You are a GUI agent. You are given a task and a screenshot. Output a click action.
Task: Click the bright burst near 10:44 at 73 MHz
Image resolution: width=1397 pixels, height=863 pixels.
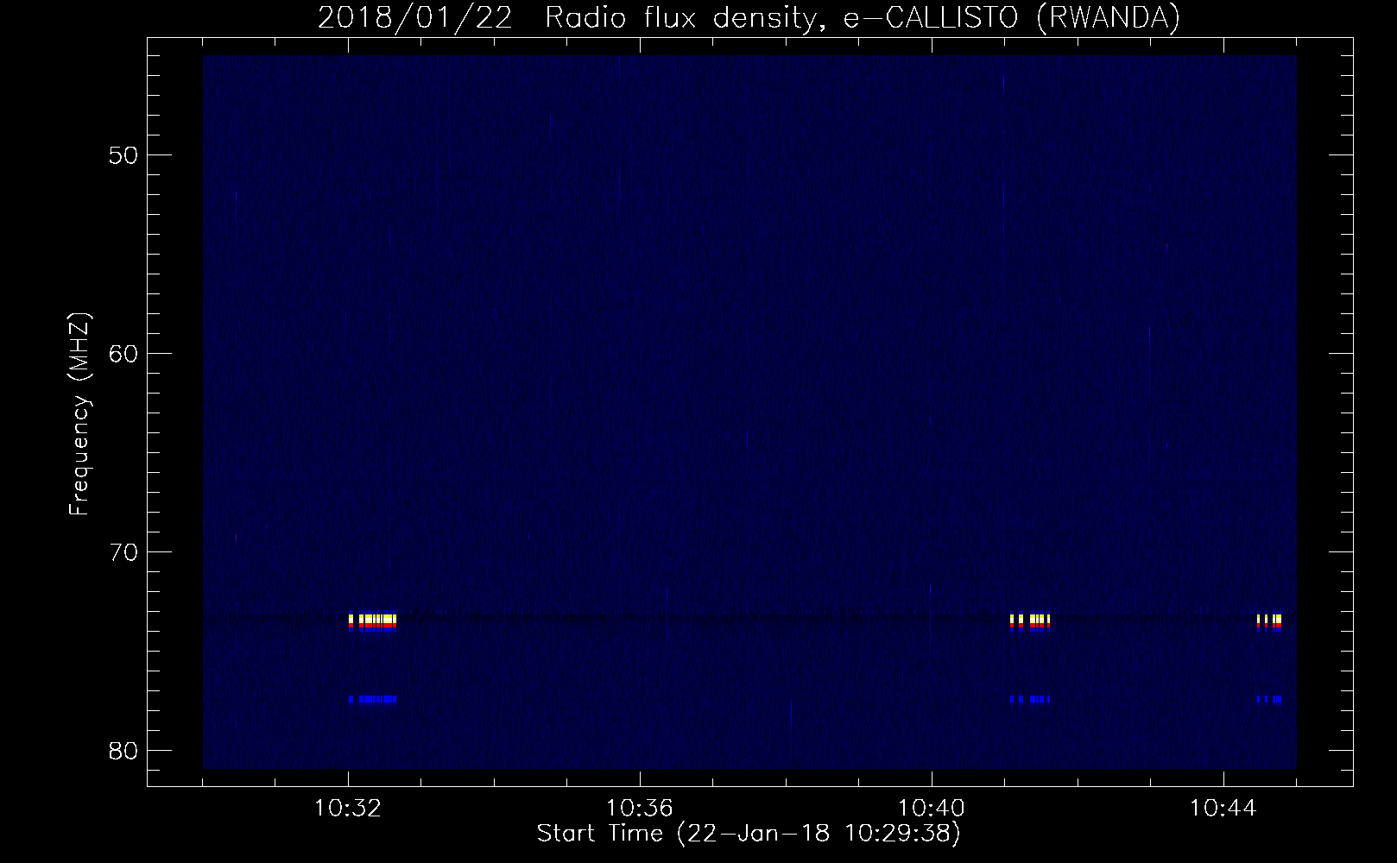click(x=1269, y=622)
